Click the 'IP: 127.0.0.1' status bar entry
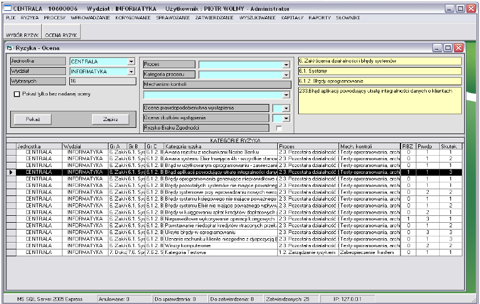Screen dimensions: 480x304 [x=347, y=299]
